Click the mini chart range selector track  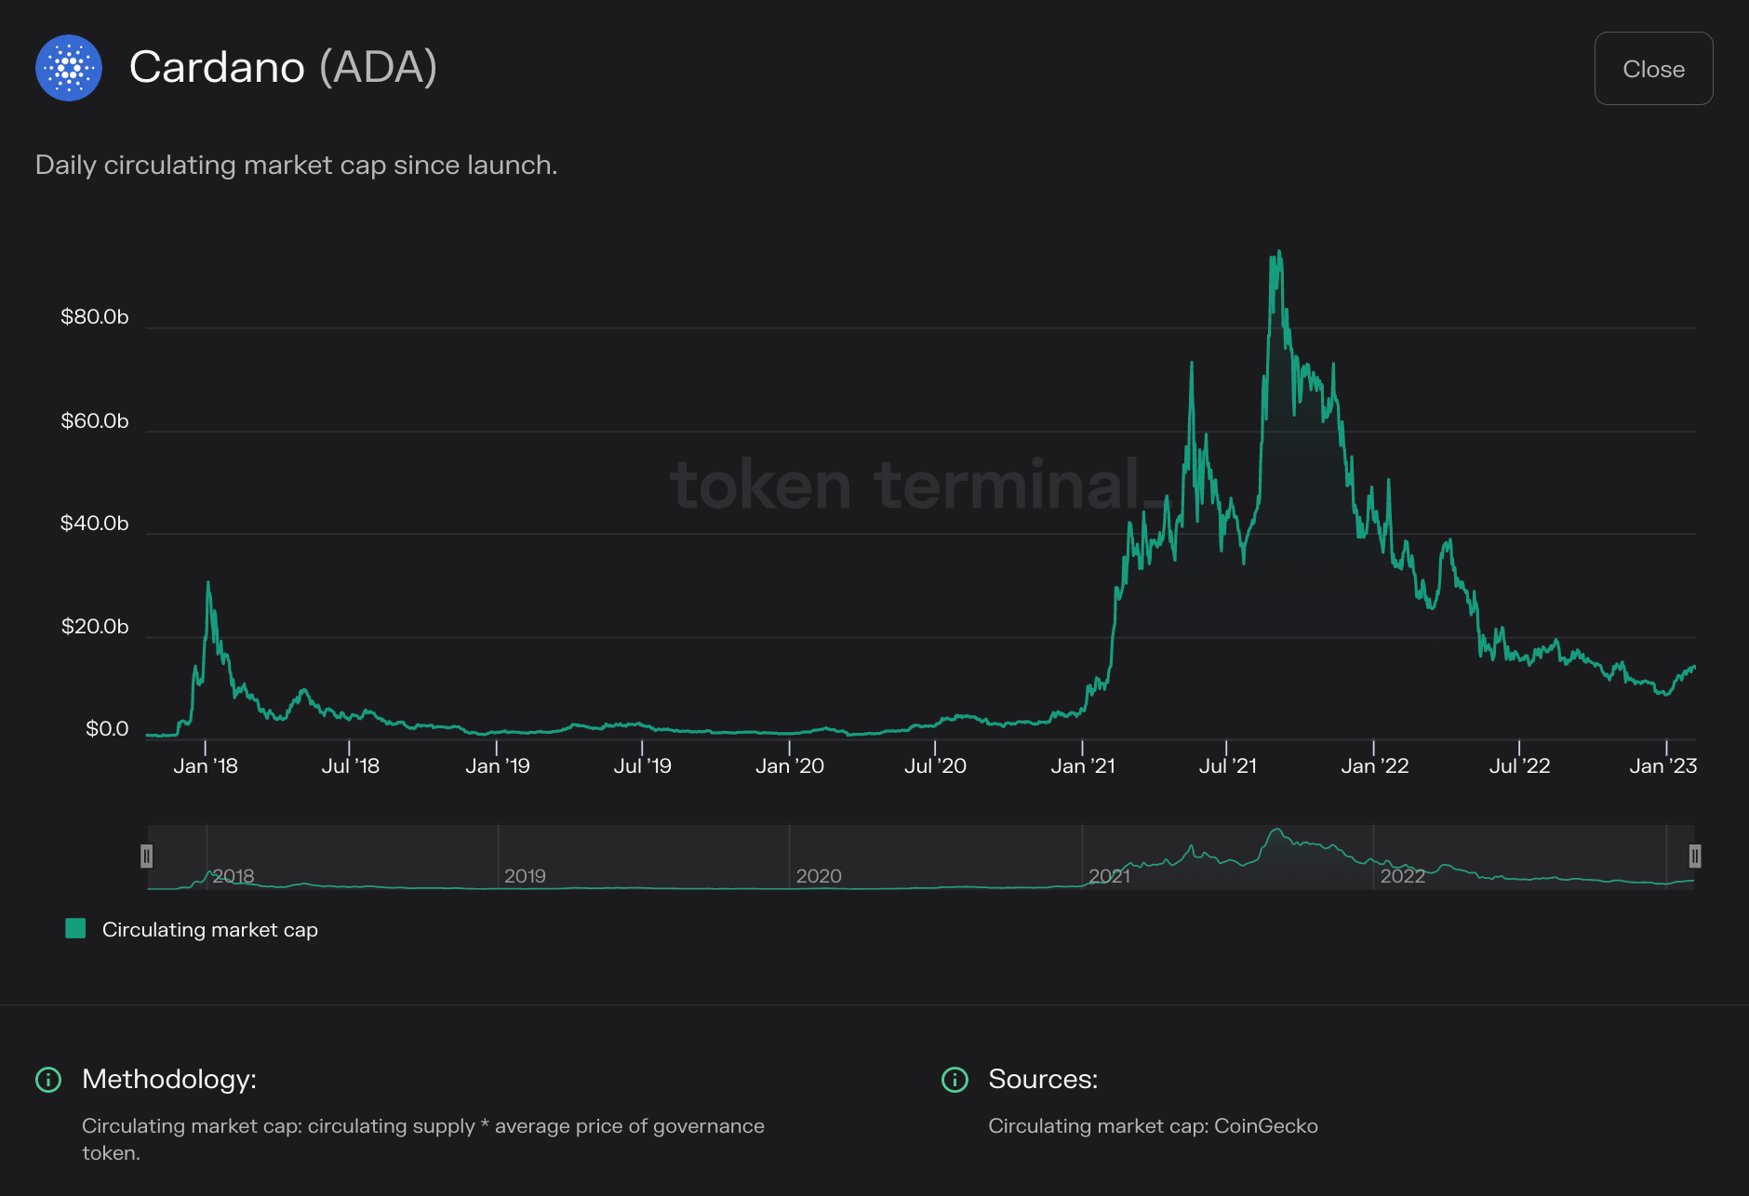(x=921, y=857)
